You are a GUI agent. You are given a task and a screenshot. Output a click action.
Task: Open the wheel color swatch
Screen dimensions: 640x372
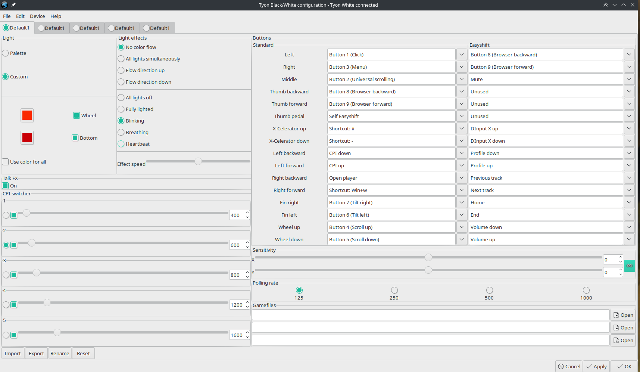click(x=27, y=115)
